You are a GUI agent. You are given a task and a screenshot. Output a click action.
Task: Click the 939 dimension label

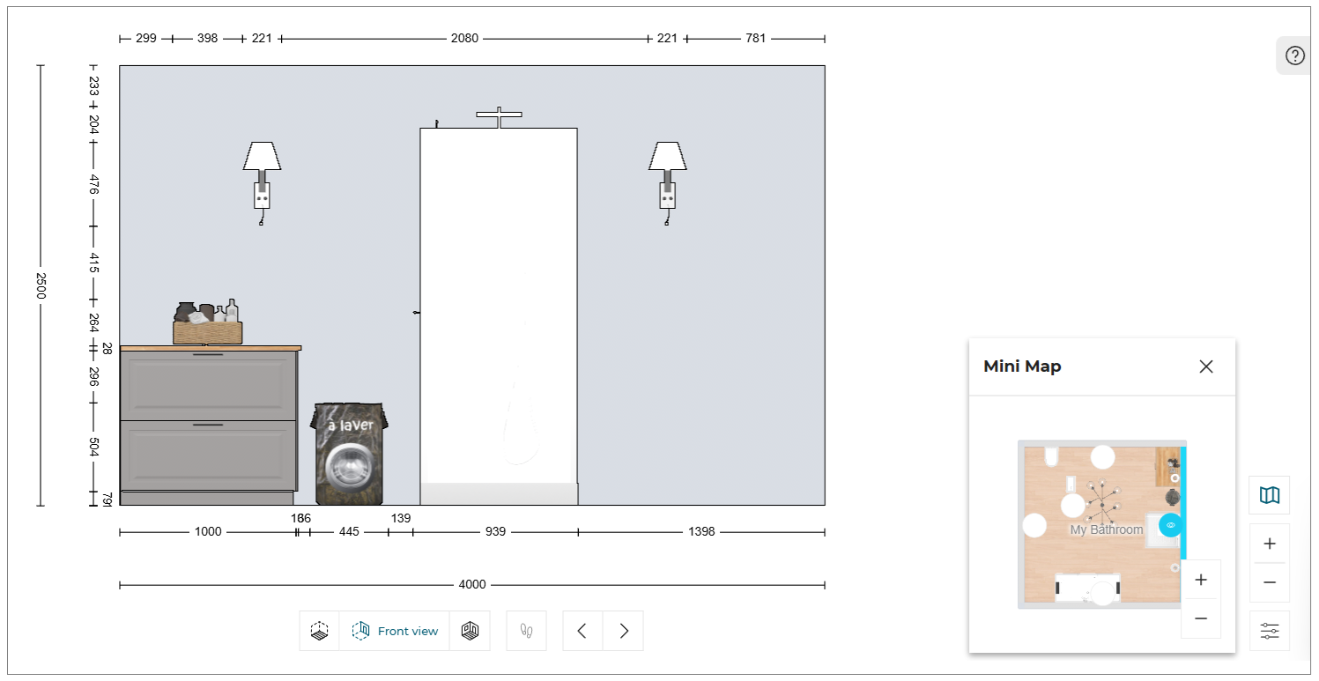click(x=495, y=532)
